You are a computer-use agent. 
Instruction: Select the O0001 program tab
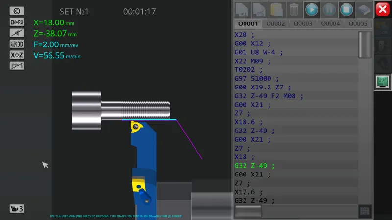248,23
